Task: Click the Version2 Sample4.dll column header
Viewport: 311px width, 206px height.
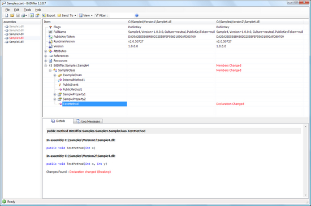Action: click(x=259, y=22)
